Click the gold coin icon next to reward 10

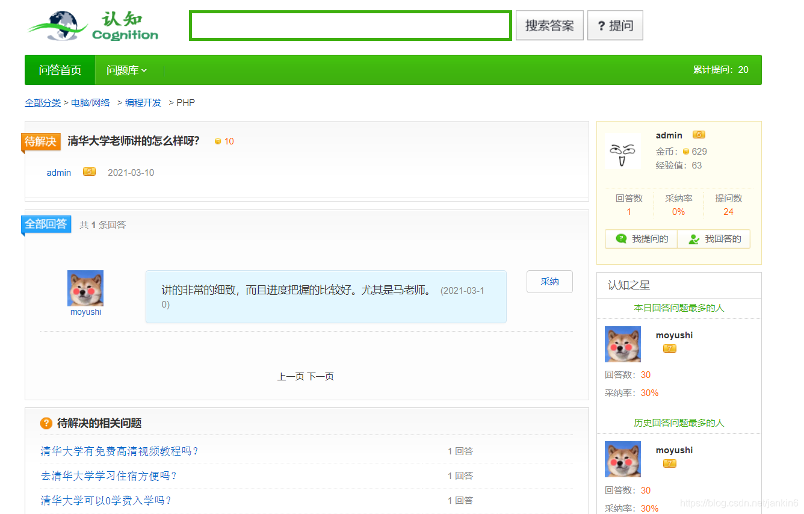(x=217, y=141)
